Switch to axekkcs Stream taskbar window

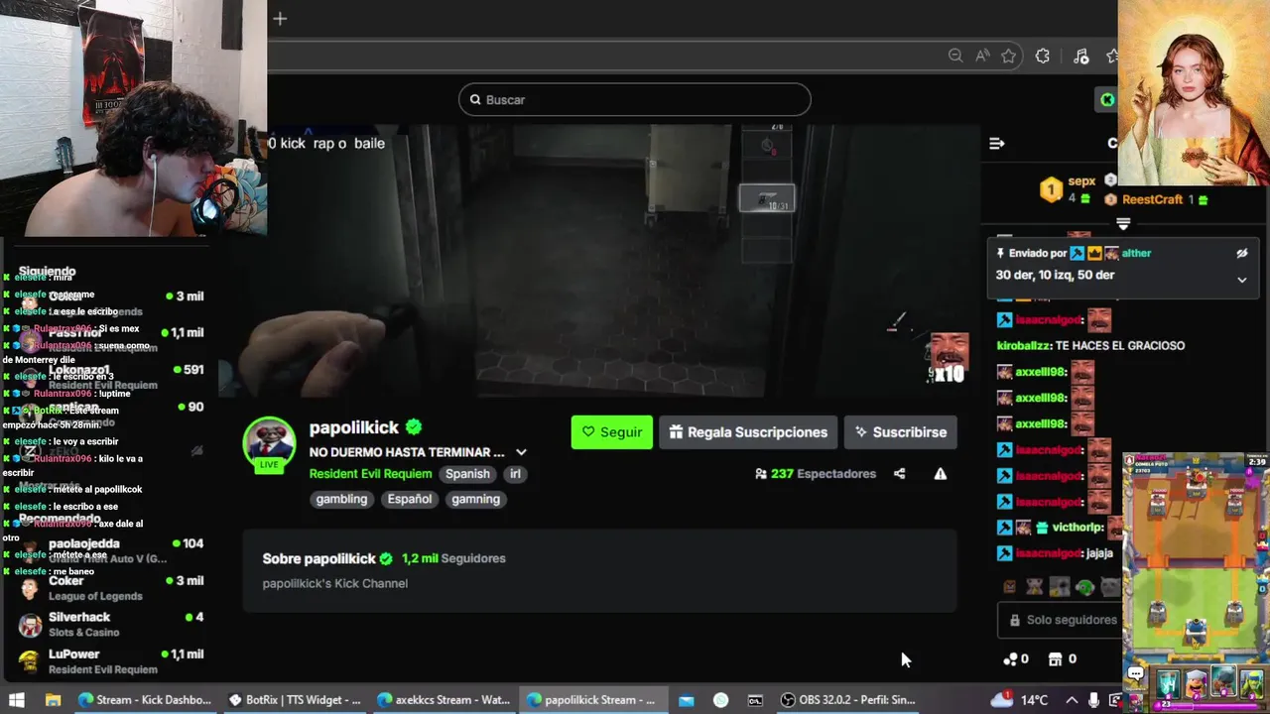tap(444, 700)
